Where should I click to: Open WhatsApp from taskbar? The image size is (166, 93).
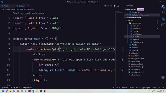[x=26, y=91]
